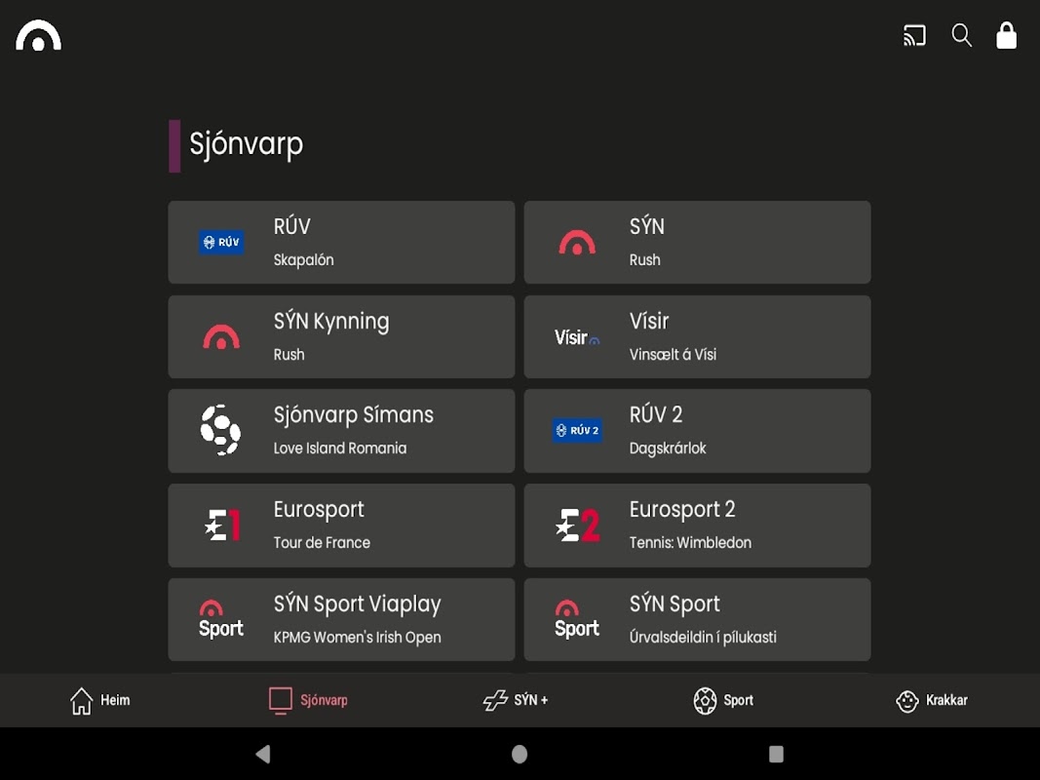Tap the text Úrvalsdeildin í pílukasti

click(703, 638)
